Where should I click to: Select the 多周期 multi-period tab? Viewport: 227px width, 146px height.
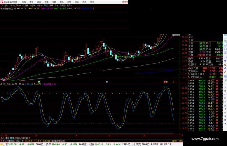click(62, 5)
